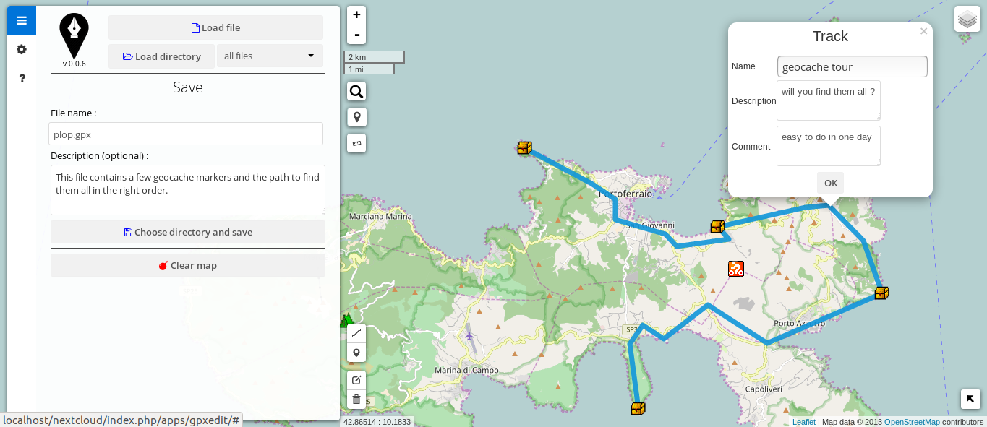Open the map layers switcher
This screenshot has width=987, height=427.
pyautogui.click(x=967, y=19)
